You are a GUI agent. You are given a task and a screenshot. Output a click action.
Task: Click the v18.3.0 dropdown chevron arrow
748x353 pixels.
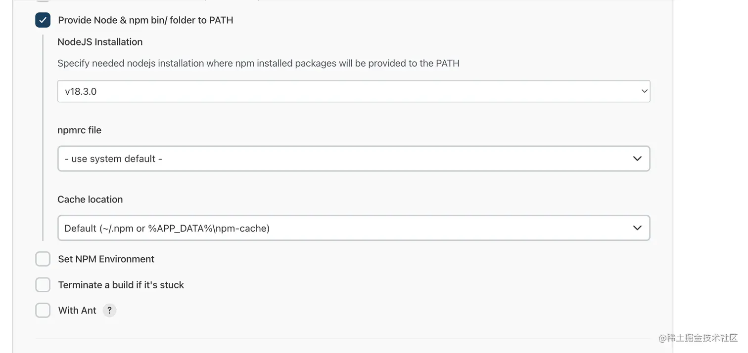click(644, 91)
